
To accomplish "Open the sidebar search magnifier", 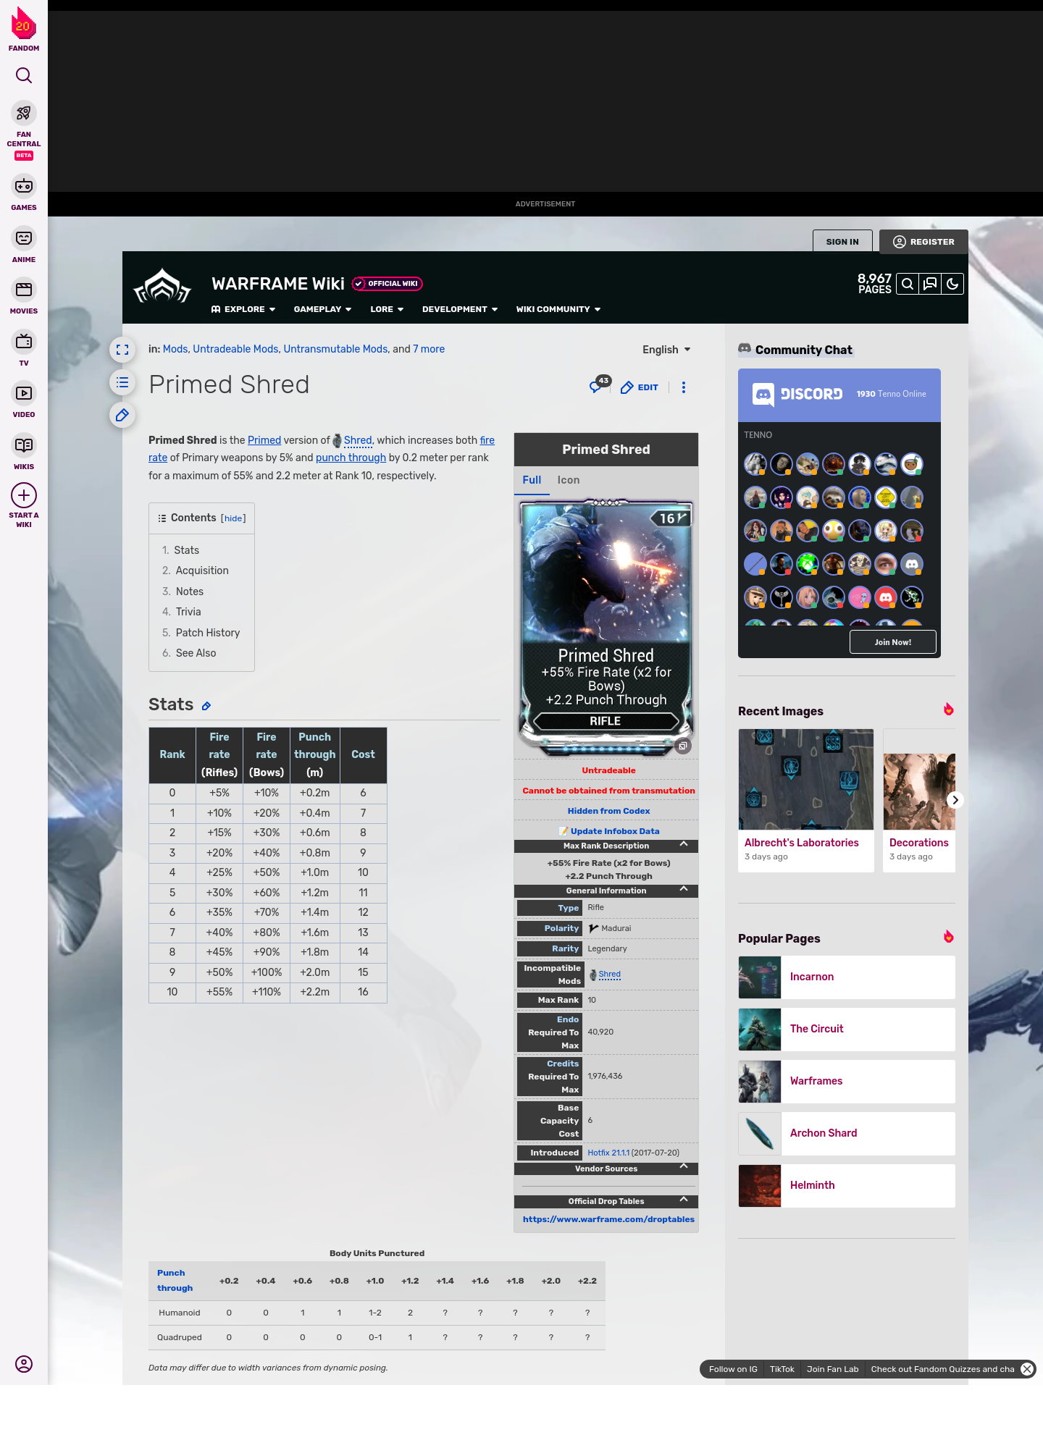I will [x=24, y=75].
